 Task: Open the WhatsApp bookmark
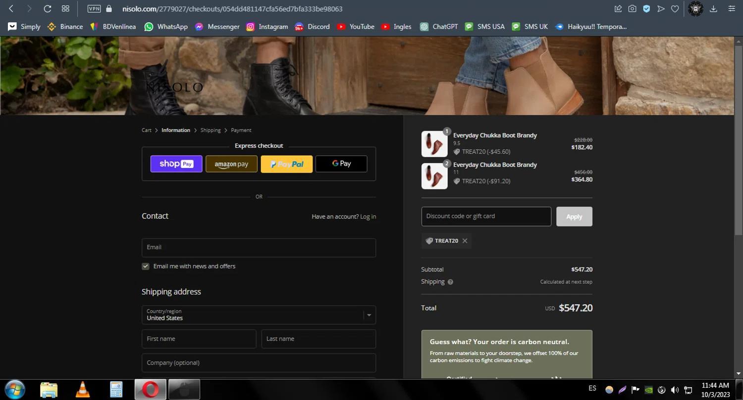166,27
